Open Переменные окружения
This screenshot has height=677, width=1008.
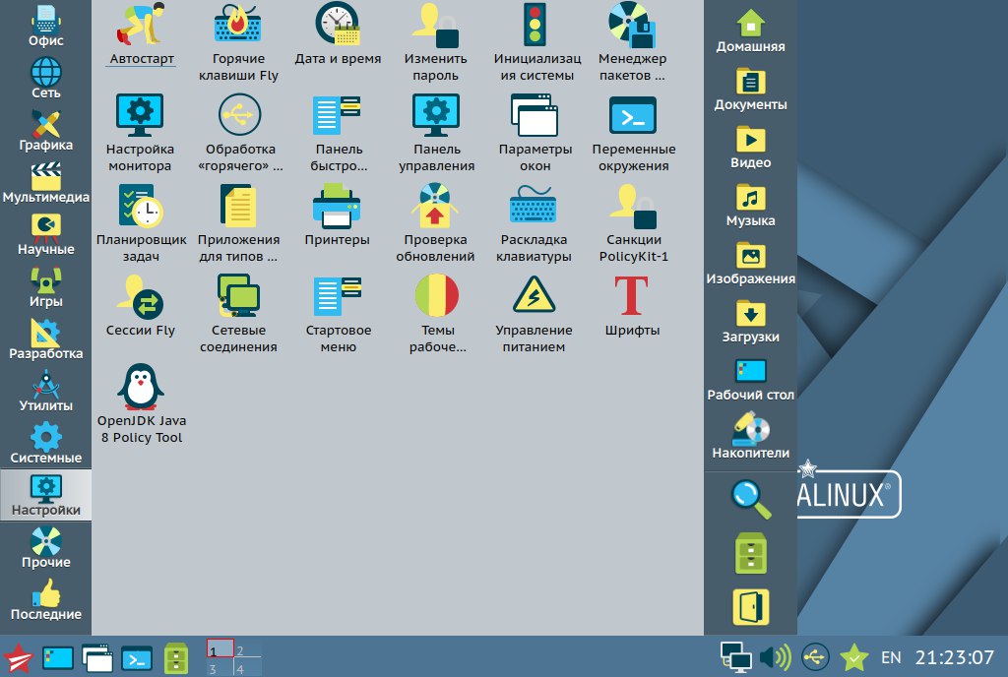[633, 132]
